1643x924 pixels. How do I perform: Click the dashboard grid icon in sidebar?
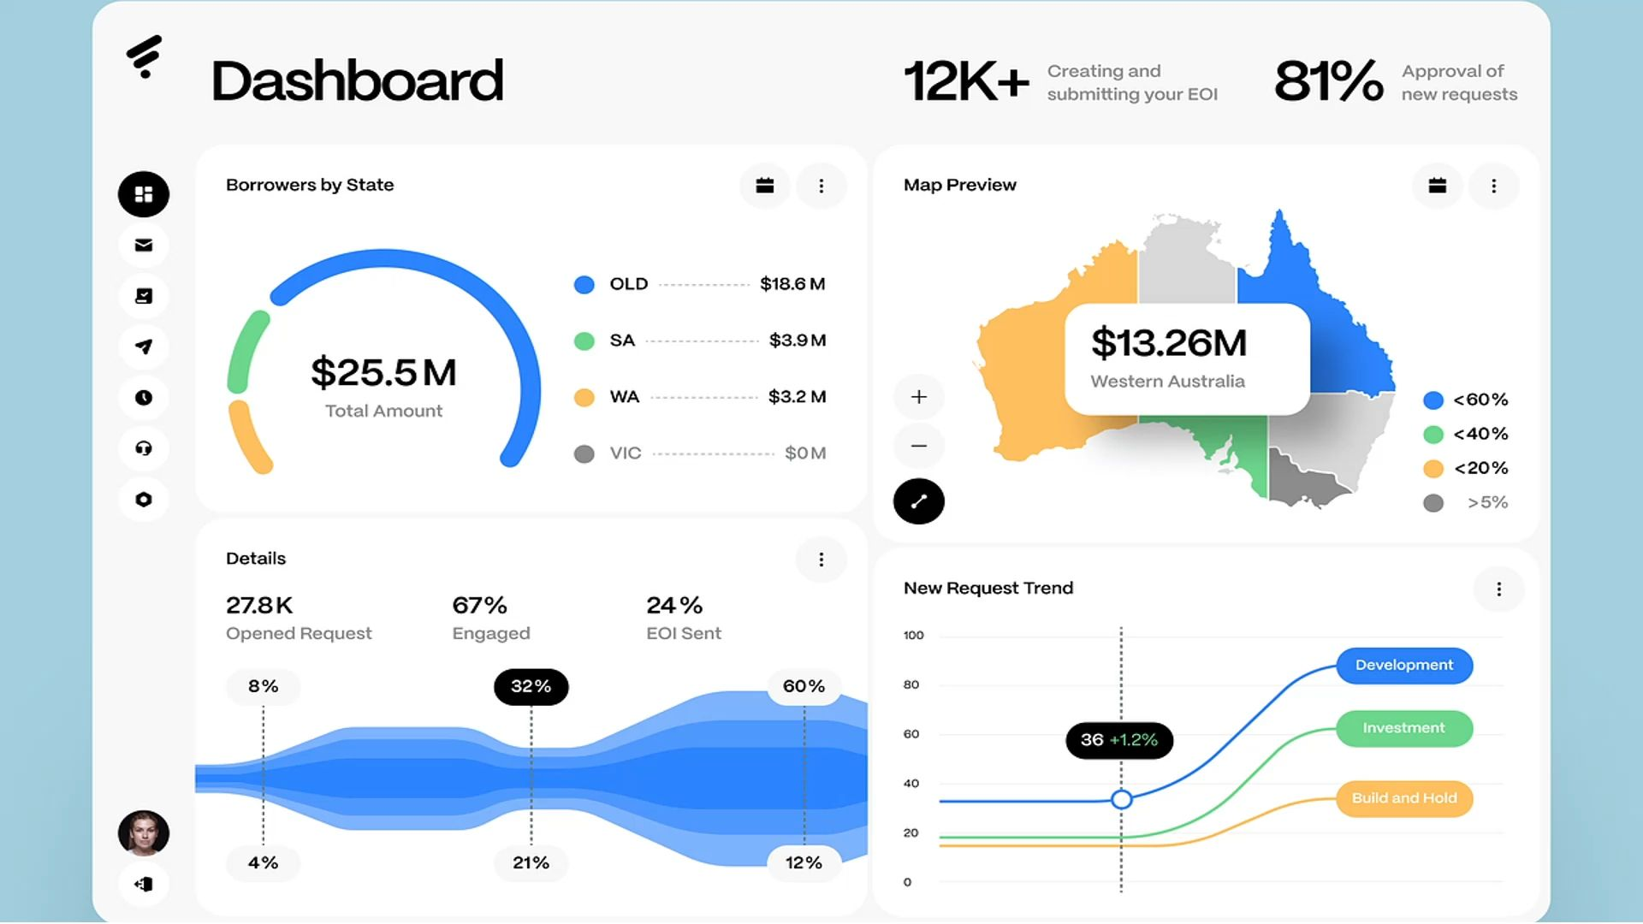coord(144,194)
